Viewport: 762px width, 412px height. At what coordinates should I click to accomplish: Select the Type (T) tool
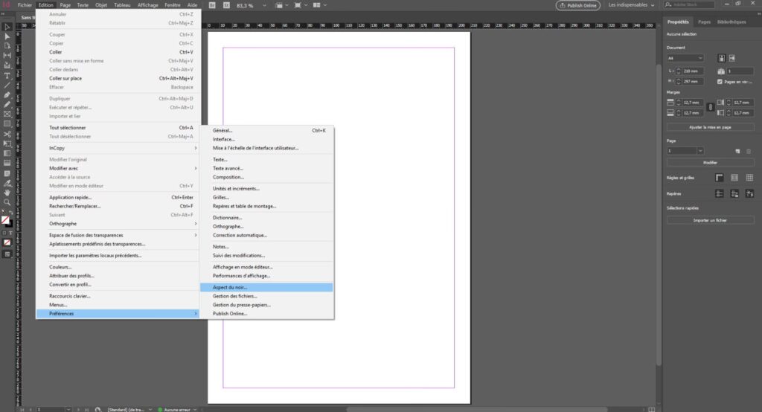click(x=7, y=75)
